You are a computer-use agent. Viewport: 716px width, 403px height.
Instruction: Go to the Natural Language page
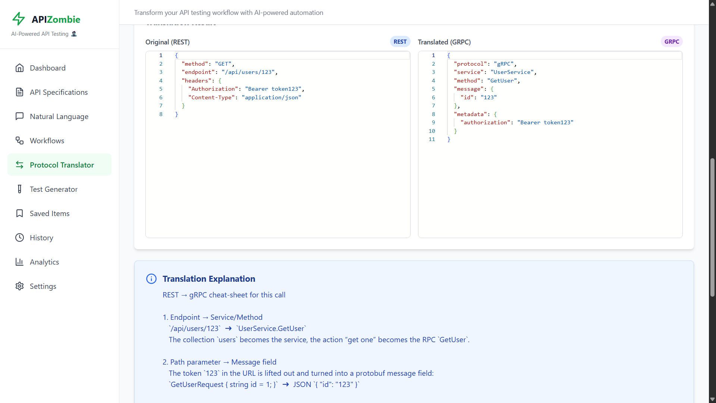(59, 116)
